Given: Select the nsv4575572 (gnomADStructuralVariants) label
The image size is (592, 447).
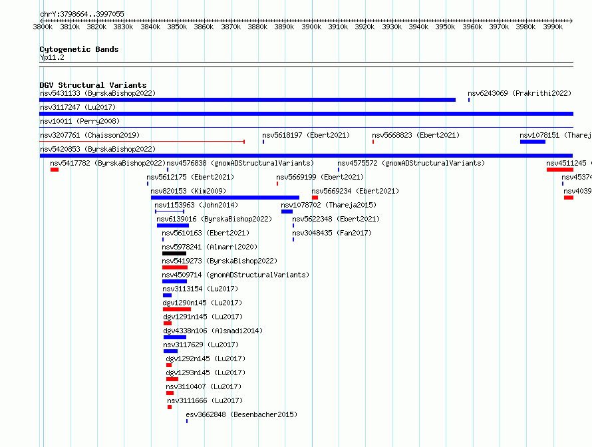Looking at the screenshot, I should click(x=411, y=163).
